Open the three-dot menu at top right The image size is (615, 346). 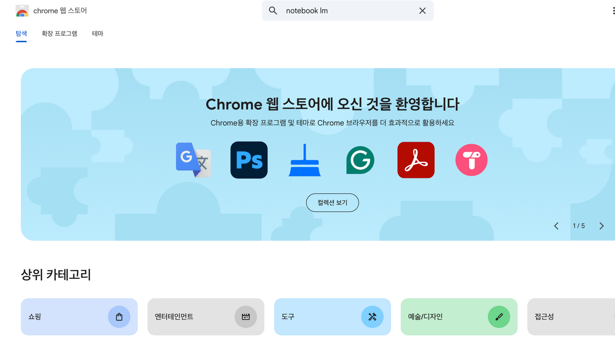tap(613, 11)
